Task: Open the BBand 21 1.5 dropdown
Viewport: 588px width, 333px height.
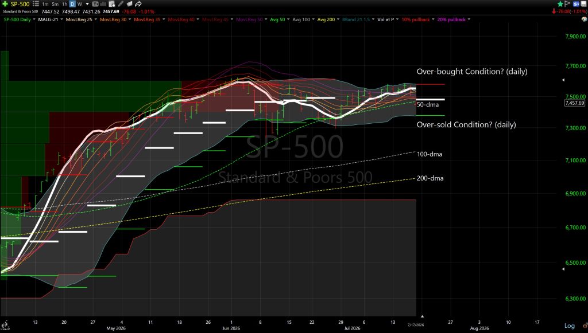Action: click(x=373, y=19)
